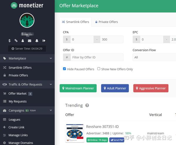Click the Vertical column header
Image resolution: width=176 pixels, height=145 pixels.
tap(155, 115)
